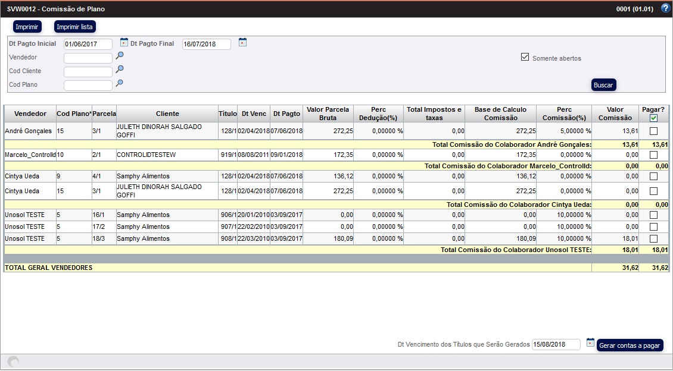
Task: Check Pagar box for André Gonçales row
Action: [x=653, y=131]
